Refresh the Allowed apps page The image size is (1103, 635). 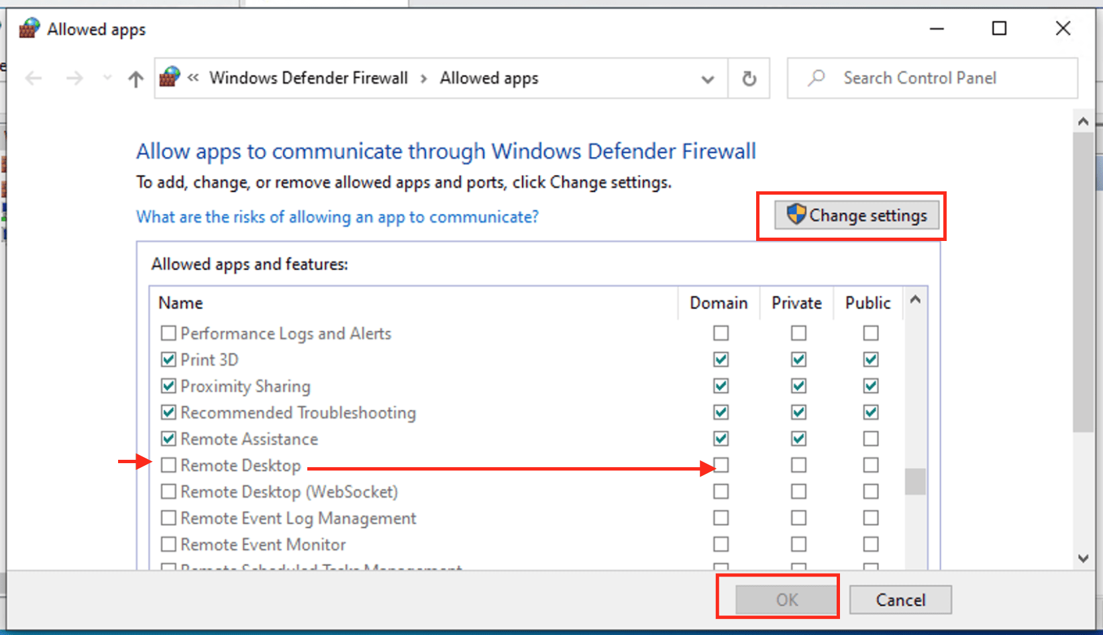749,79
